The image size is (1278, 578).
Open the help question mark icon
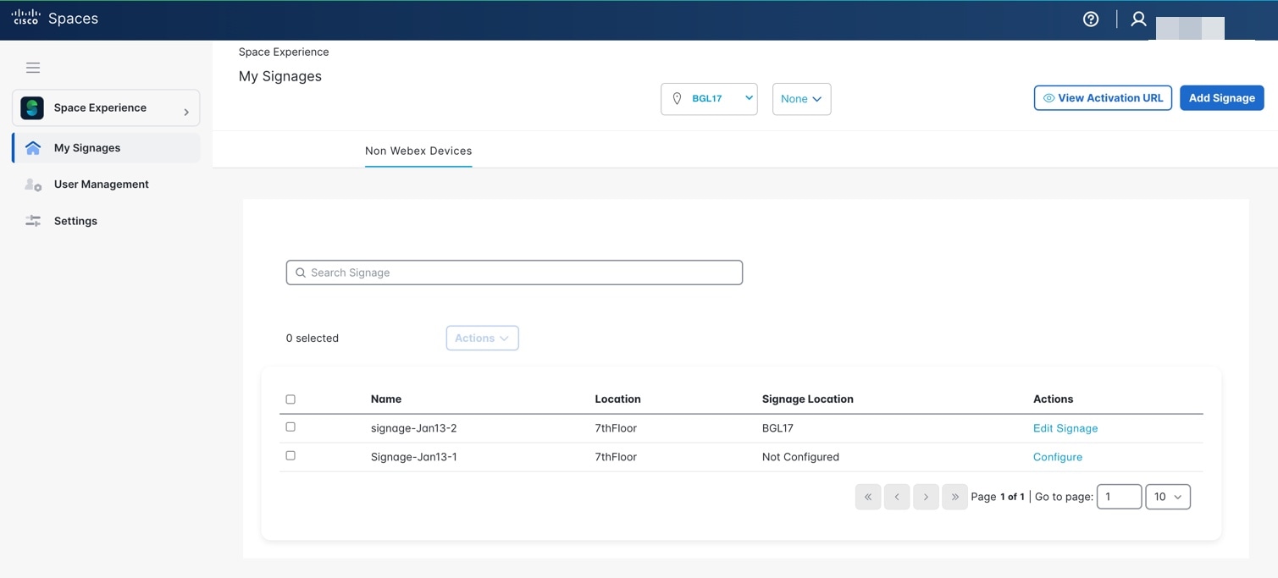1091,19
